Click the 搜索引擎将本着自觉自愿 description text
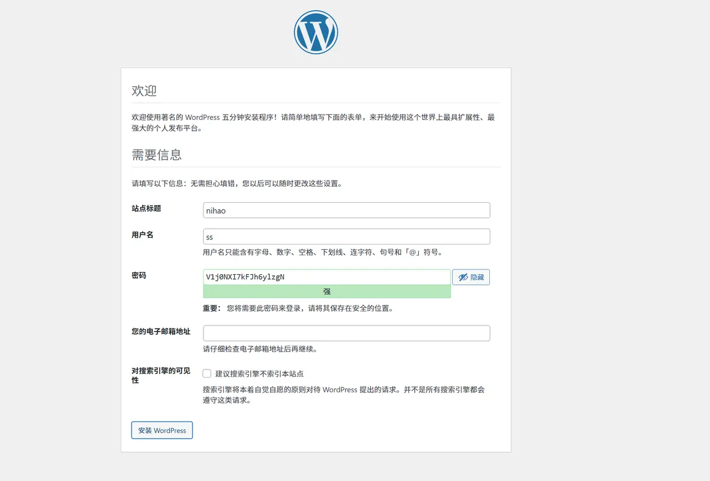 click(344, 395)
